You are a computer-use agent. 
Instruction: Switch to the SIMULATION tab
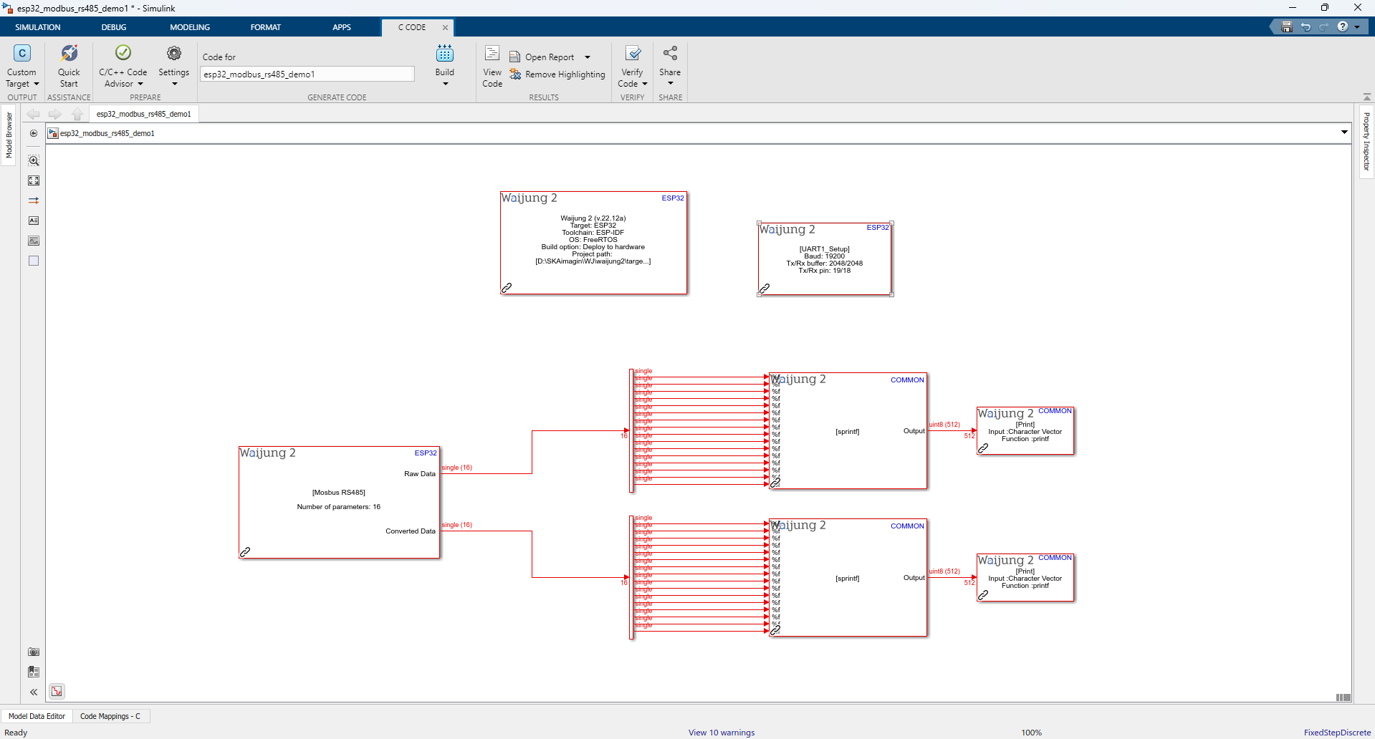[38, 27]
